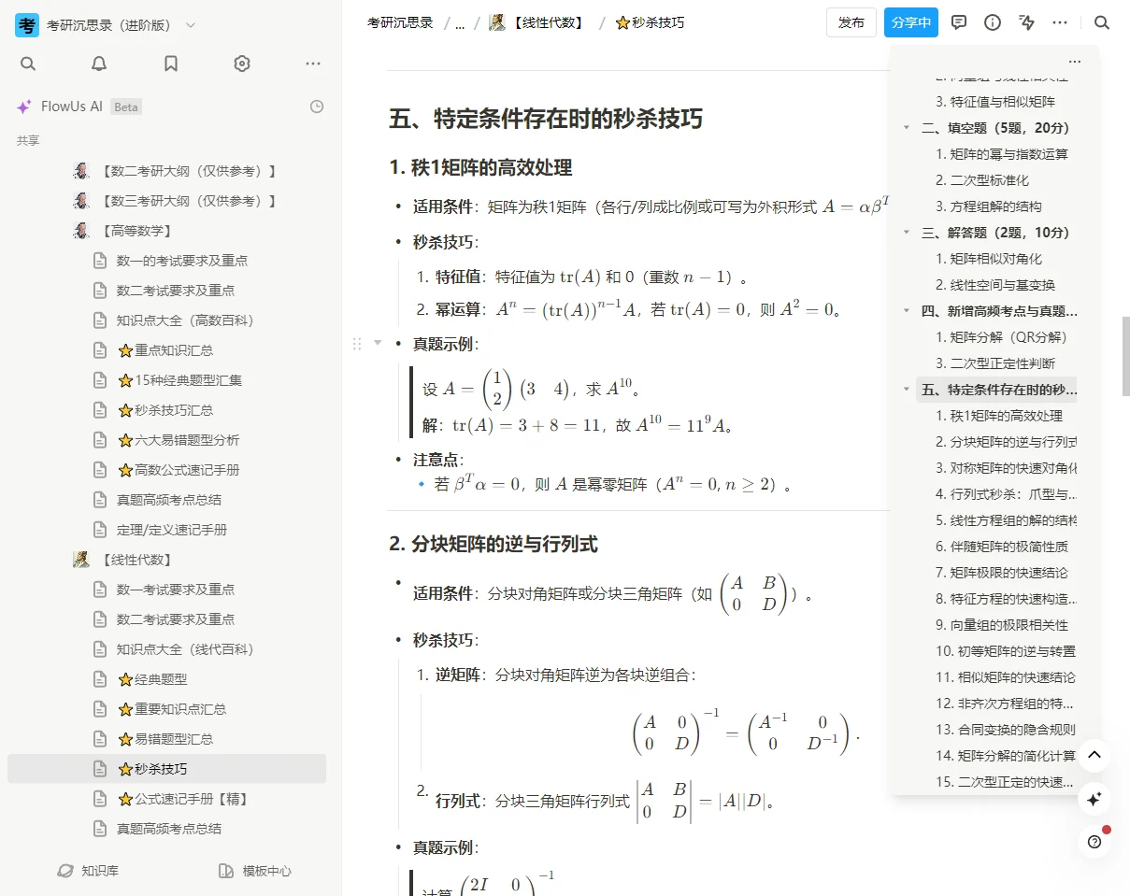
Task: Open ⭐易错题型汇总 page
Action: 165,739
